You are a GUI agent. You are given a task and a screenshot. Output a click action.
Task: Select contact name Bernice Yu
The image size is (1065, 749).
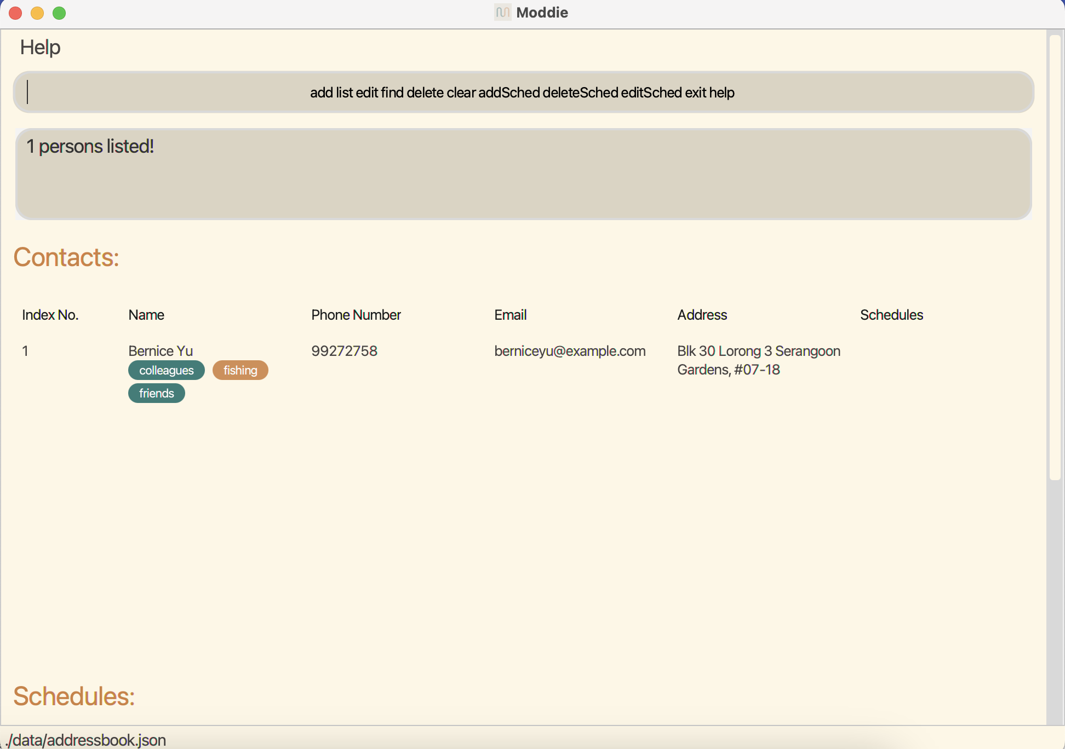[161, 351]
